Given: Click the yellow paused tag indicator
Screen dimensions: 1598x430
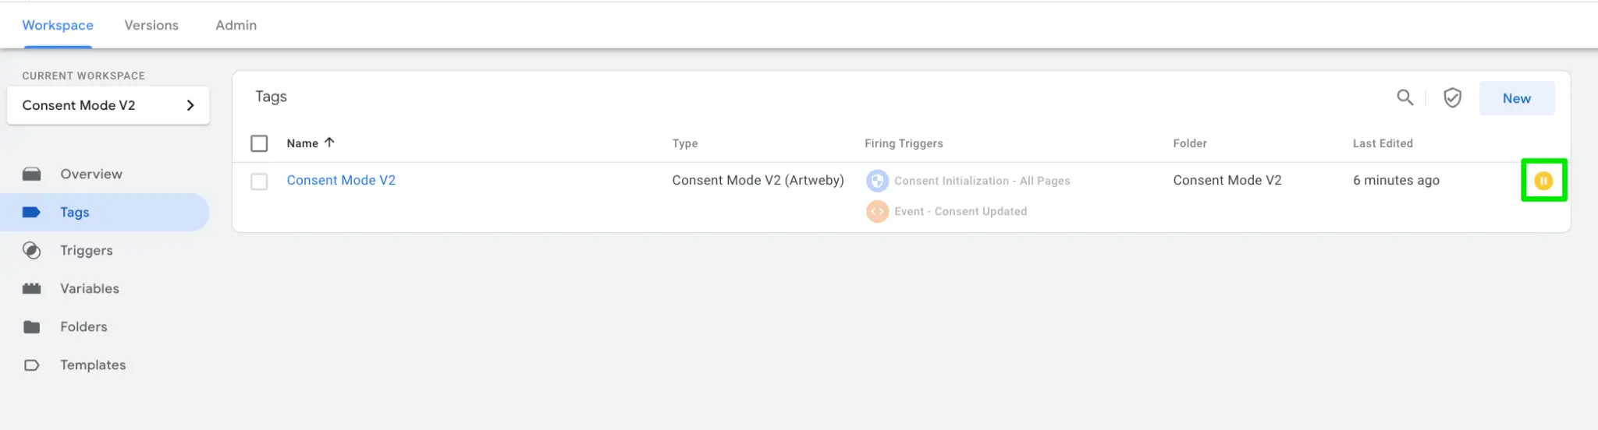Looking at the screenshot, I should [1543, 181].
